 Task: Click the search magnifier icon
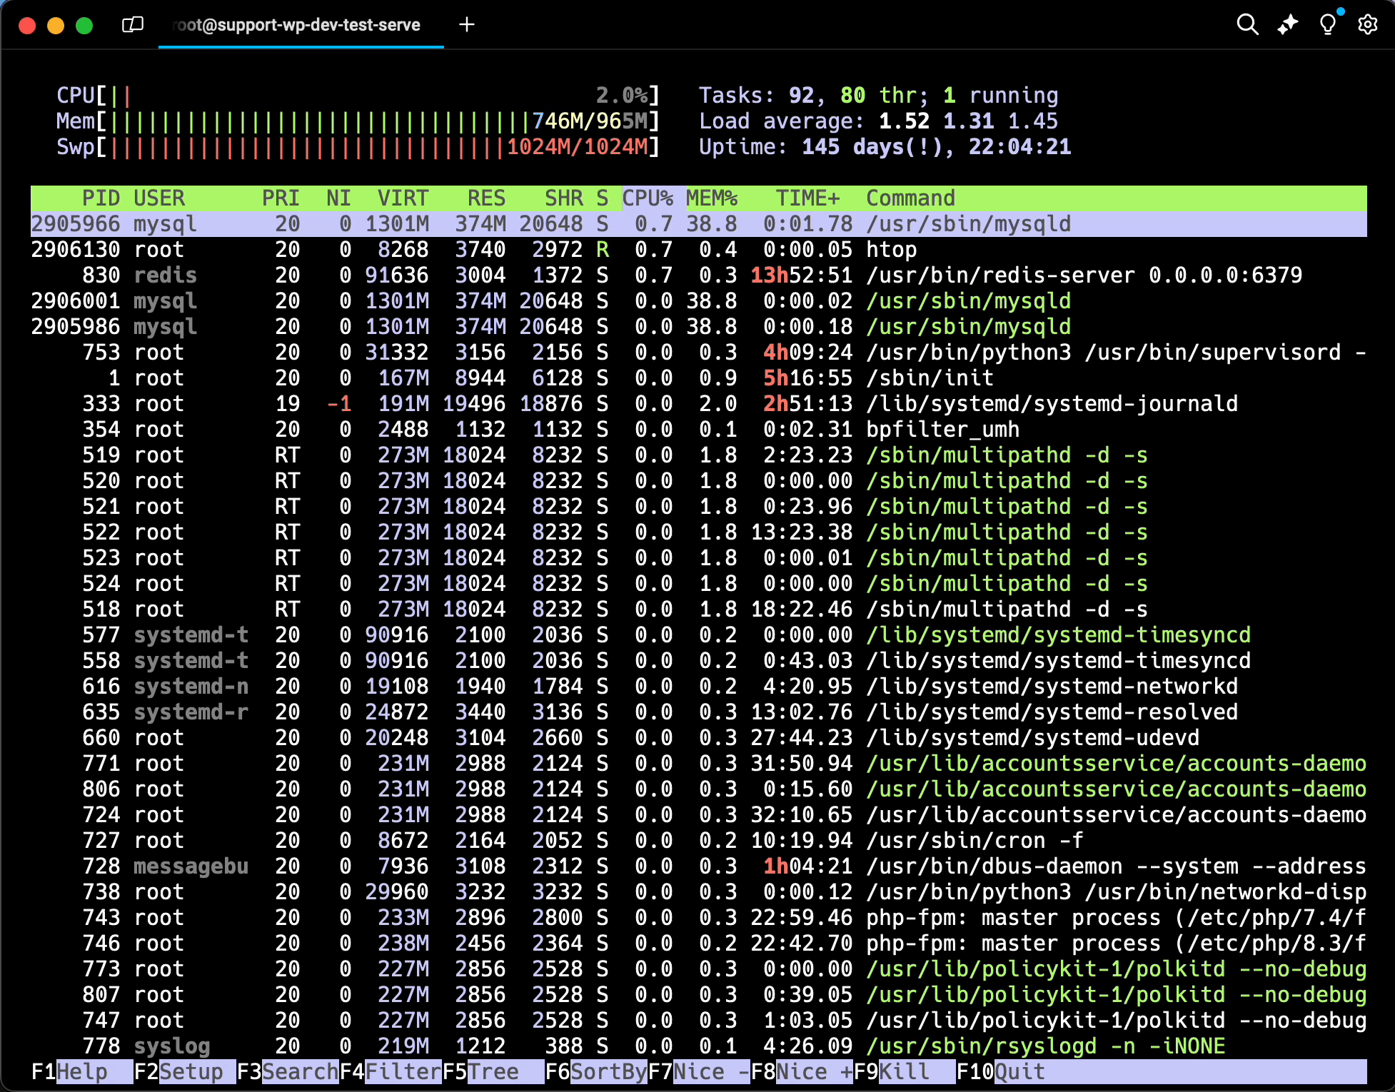(1247, 24)
